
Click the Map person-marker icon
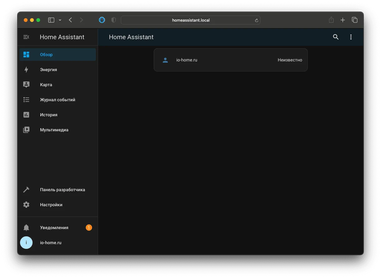coord(26,85)
